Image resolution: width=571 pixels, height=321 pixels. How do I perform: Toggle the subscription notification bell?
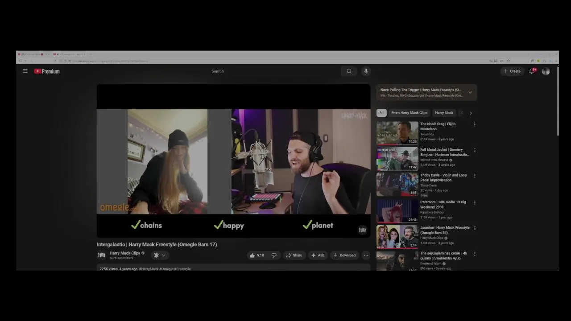156,255
